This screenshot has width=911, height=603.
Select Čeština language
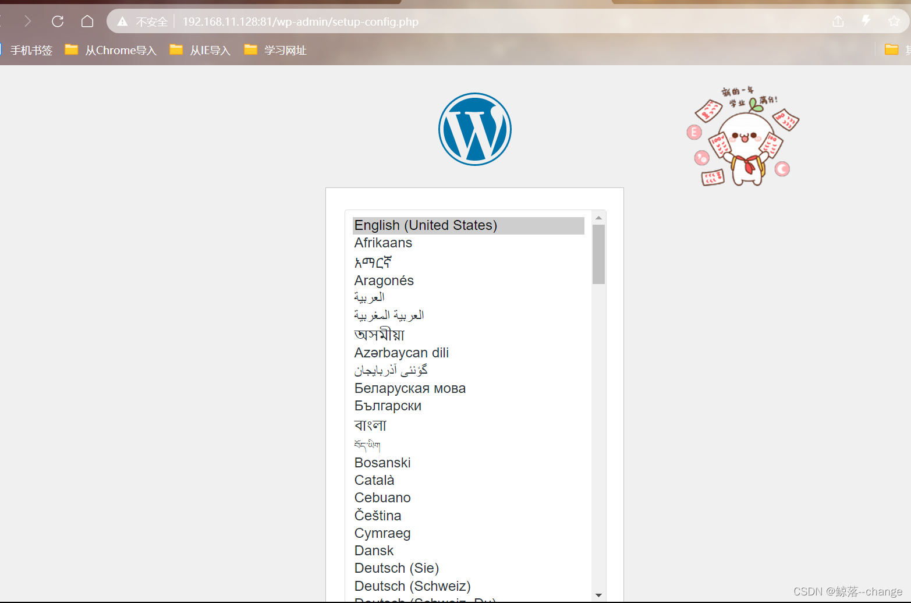coord(469,516)
